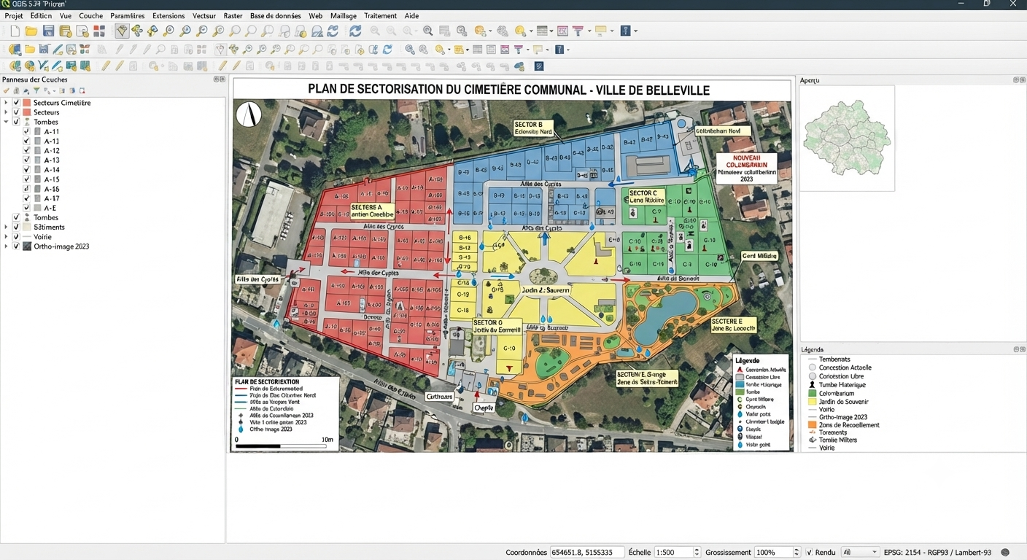Open the Base de données menu

pos(276,15)
